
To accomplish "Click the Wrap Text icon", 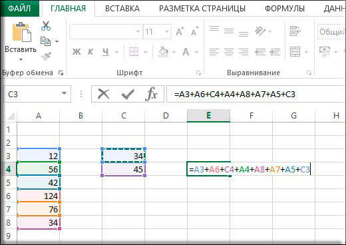I will (295, 31).
